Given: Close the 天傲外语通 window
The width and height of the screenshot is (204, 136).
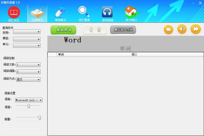Looking at the screenshot, I should click(x=200, y=3).
